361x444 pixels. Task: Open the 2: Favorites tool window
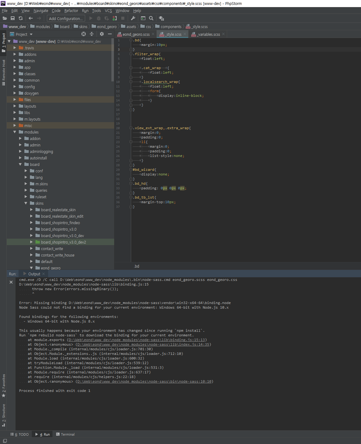(3, 385)
